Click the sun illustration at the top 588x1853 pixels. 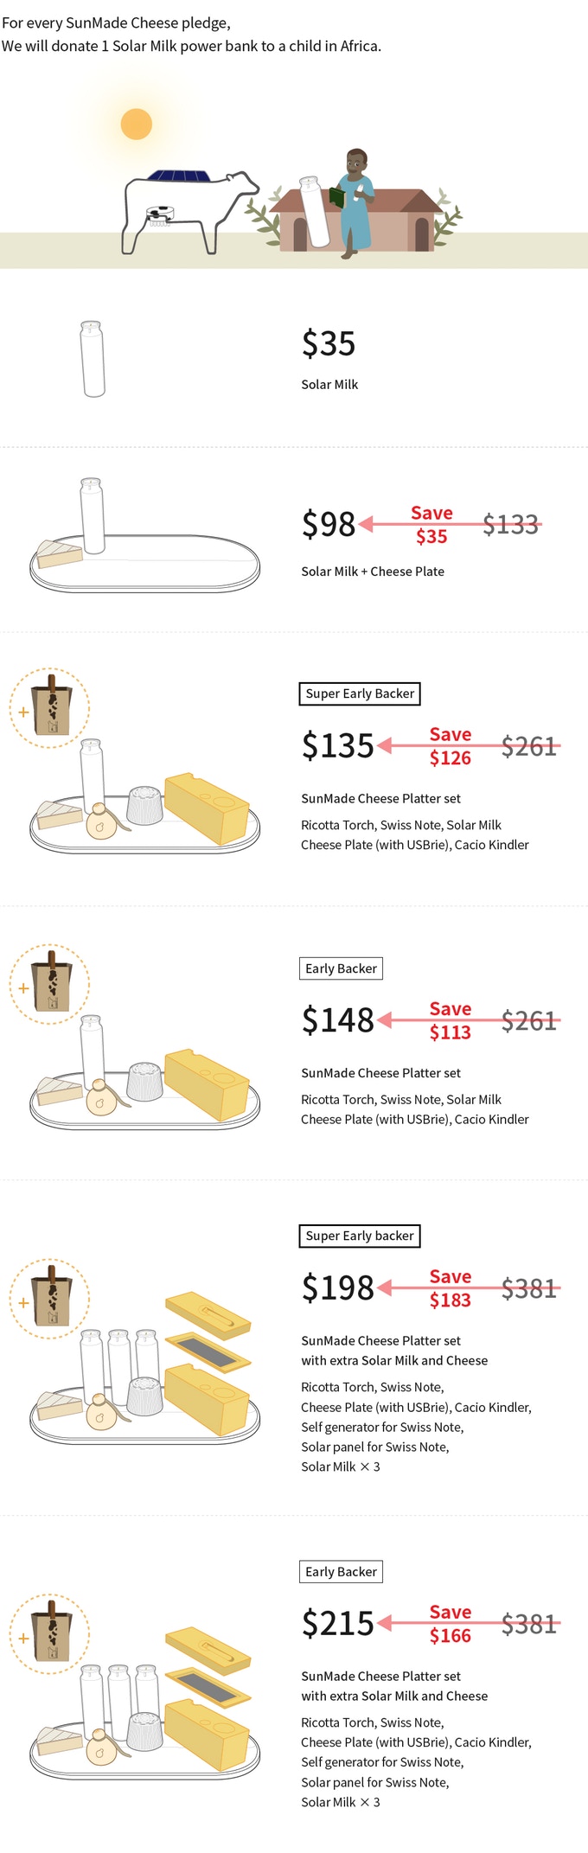point(137,125)
